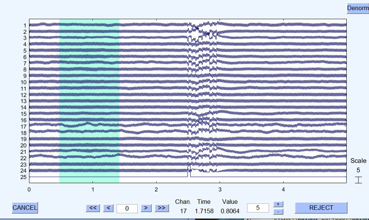Image resolution: width=369 pixels, height=220 pixels.
Task: Step forward with the > button
Action: [x=146, y=208]
